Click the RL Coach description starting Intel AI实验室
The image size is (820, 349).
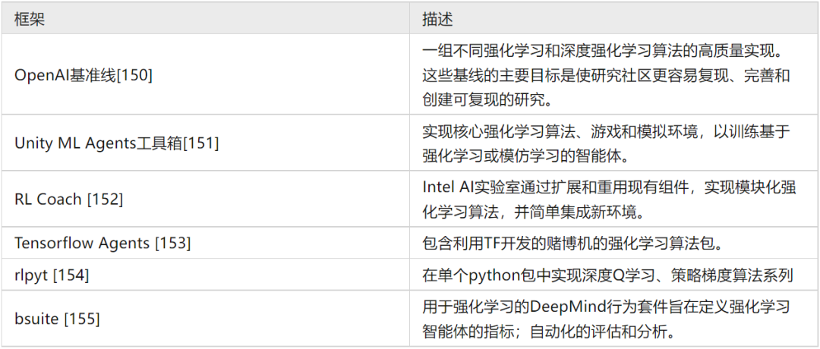609,199
